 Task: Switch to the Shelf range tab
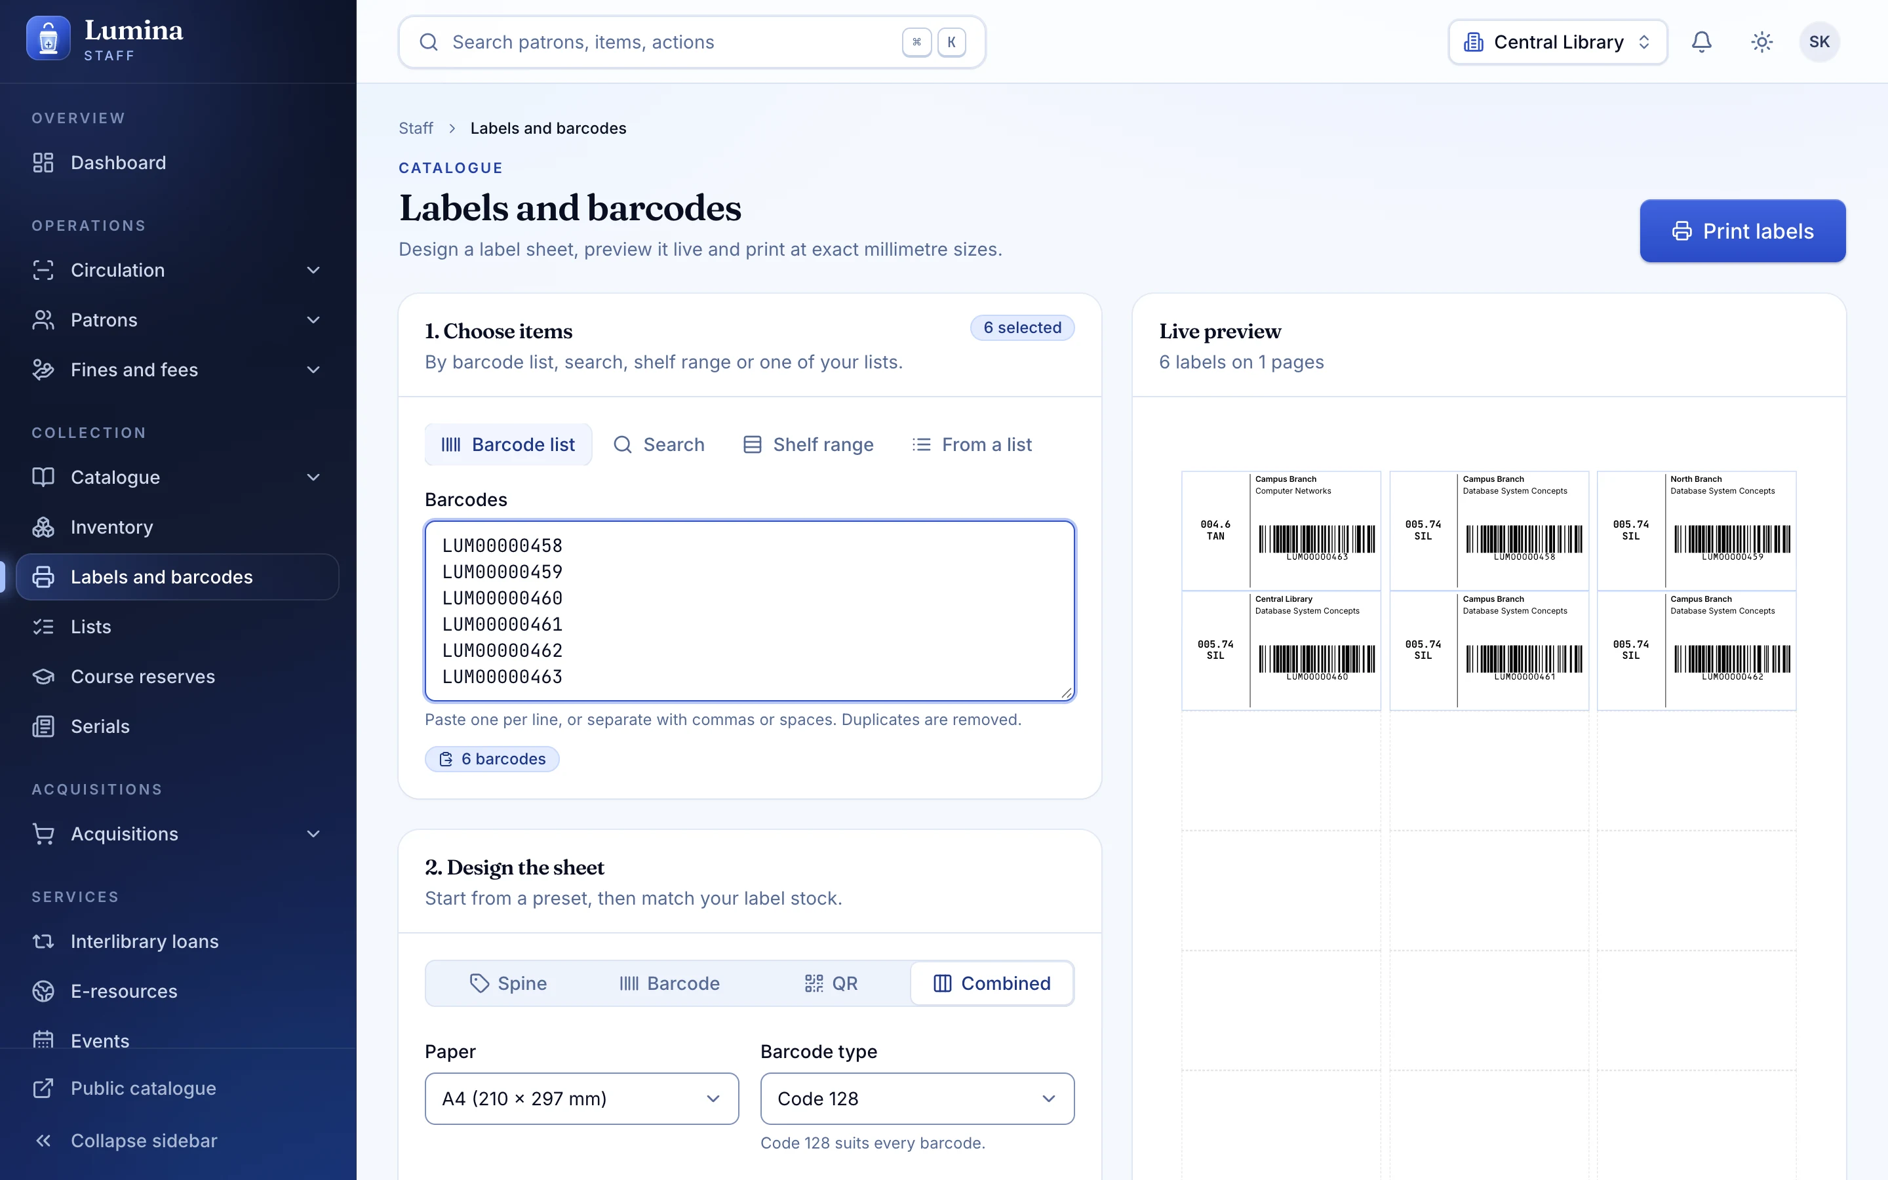[x=808, y=444]
